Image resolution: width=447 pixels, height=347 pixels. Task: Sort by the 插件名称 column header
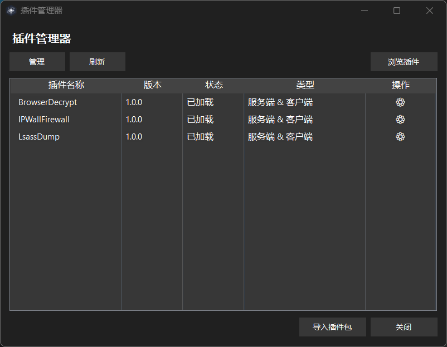[66, 85]
